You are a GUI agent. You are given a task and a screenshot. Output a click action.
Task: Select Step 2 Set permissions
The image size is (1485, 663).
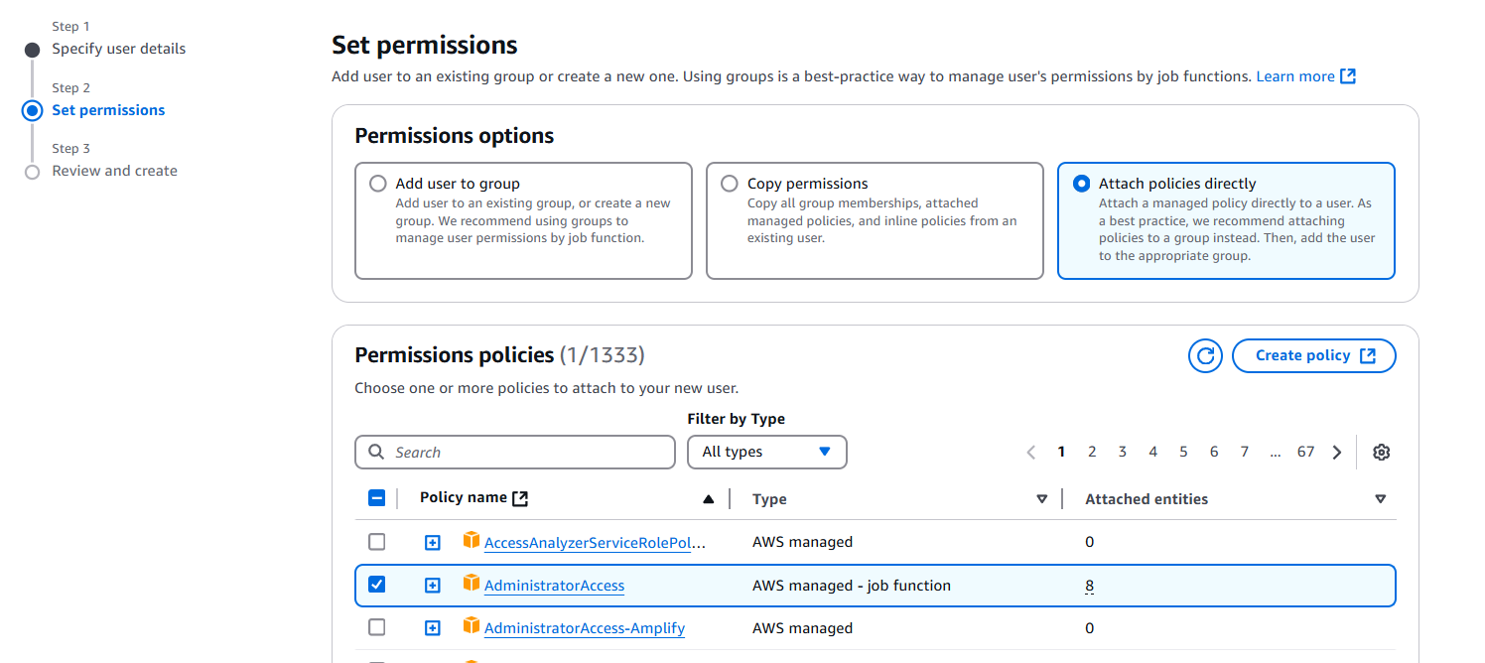tap(108, 110)
